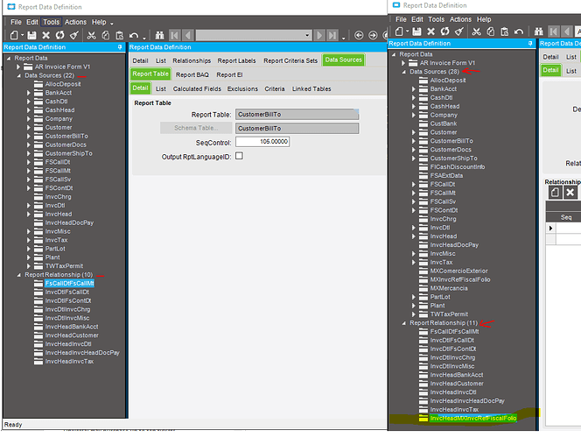Viewport: 581px width, 437px height.
Task: Click the Report Table text field
Action: point(297,114)
